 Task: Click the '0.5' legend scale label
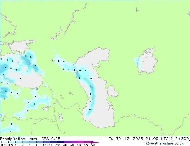tap(10, 145)
